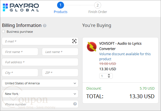Viewport: 161px width, 111px height.
Task: Click the Billing Information heading
Action: (x=22, y=25)
